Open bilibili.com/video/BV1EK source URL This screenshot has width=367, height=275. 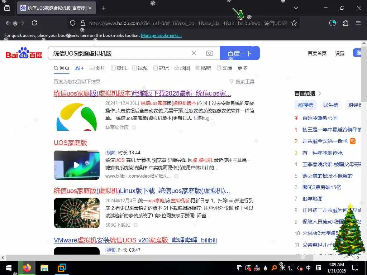tap(138, 176)
